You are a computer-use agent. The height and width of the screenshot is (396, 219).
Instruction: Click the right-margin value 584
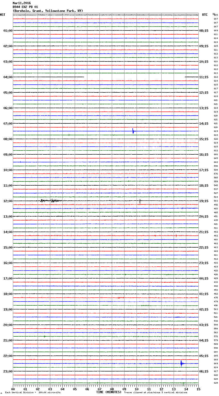[216, 170]
